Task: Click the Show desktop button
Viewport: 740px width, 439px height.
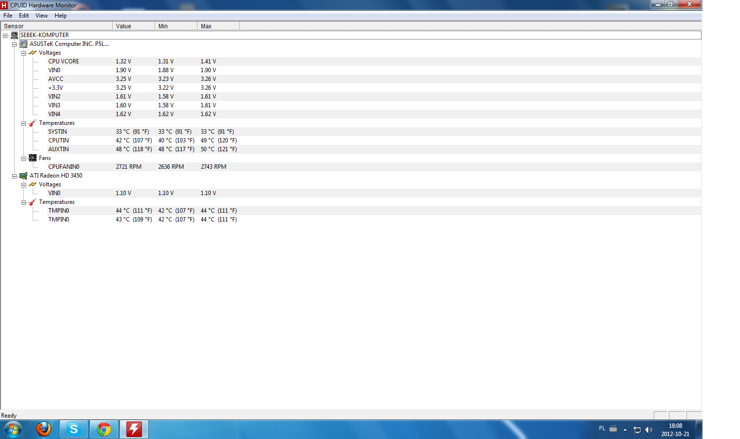Action: coord(699,429)
